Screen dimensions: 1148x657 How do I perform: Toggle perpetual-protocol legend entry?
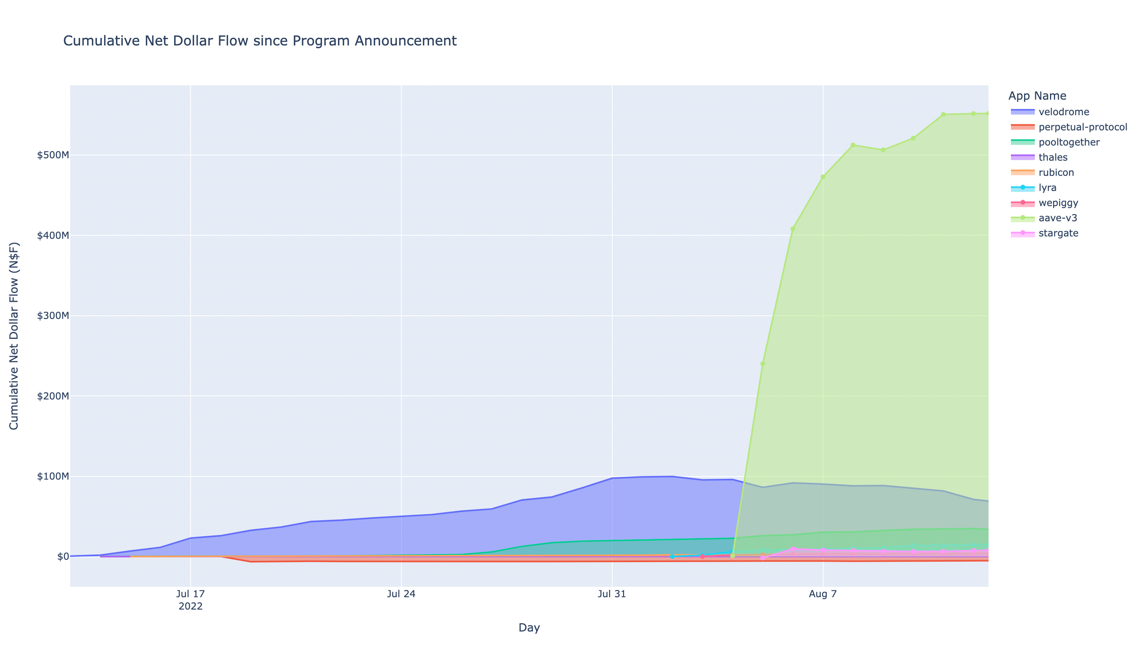pyautogui.click(x=1082, y=127)
